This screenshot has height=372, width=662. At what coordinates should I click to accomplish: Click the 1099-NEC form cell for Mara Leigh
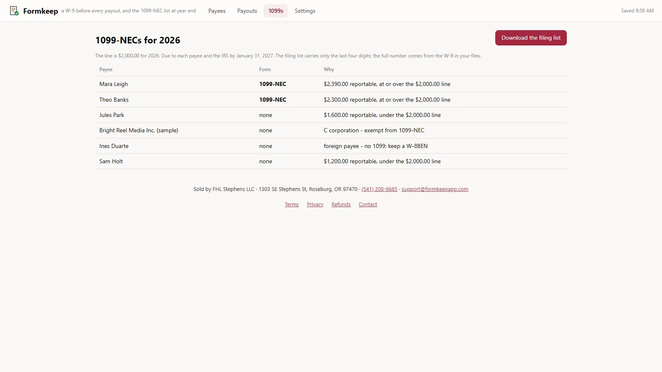tap(273, 84)
